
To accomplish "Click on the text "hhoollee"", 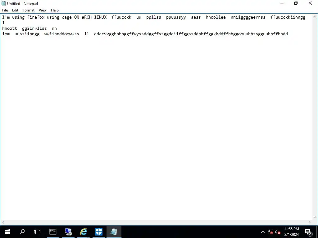I will pyautogui.click(x=216, y=17).
